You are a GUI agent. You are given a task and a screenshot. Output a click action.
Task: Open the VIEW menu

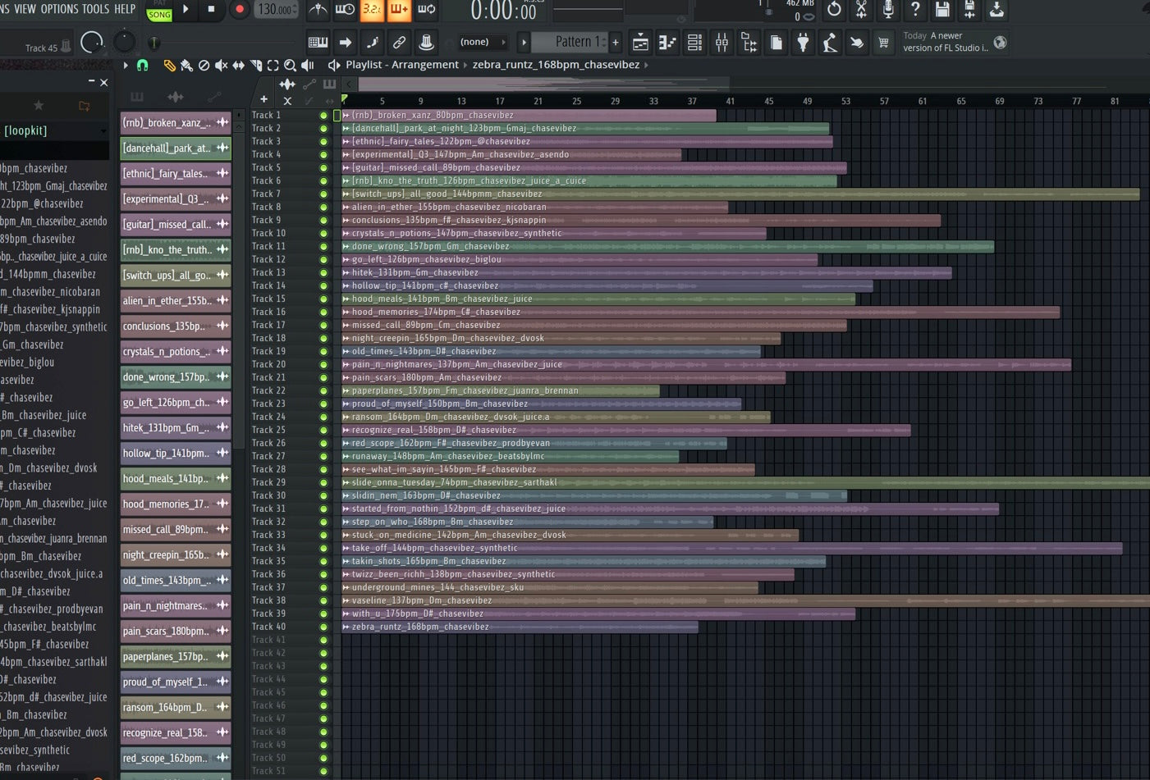click(x=25, y=9)
